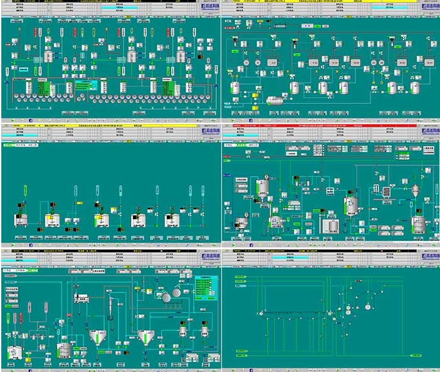The width and height of the screenshot is (440, 372).
Task: Select green tab in red-alarm panel
Action: tap(241, 145)
